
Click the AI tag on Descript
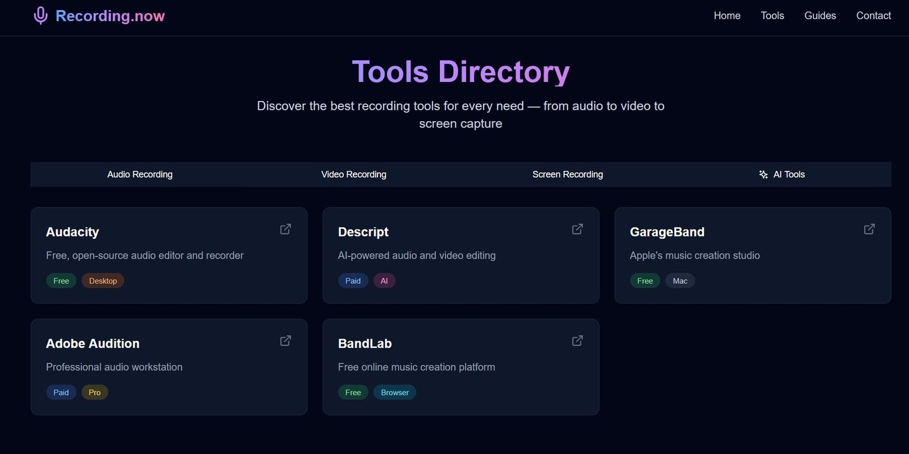[384, 281]
